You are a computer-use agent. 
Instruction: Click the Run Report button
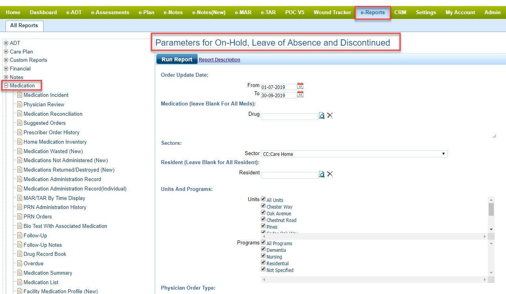(x=177, y=59)
